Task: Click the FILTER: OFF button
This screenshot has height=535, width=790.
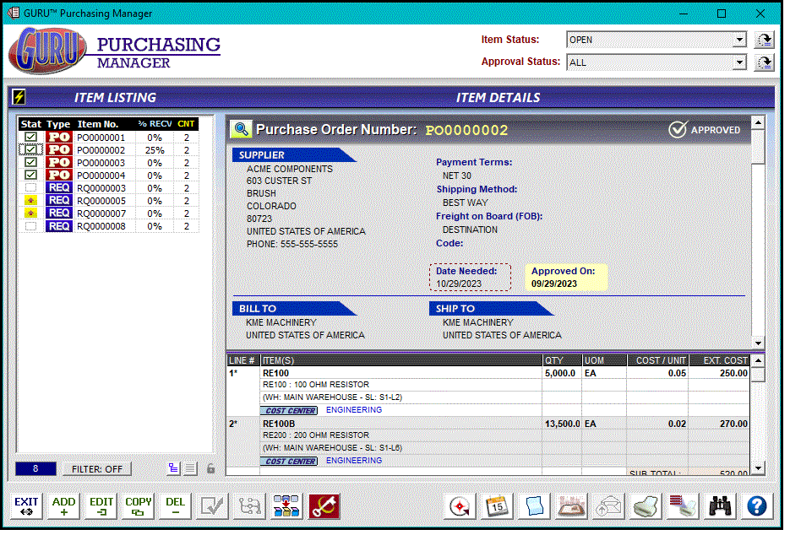Action: tap(97, 471)
